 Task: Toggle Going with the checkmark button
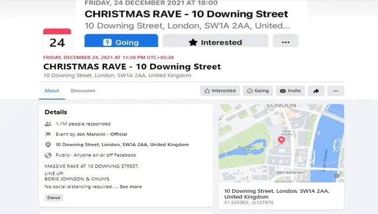click(258, 91)
